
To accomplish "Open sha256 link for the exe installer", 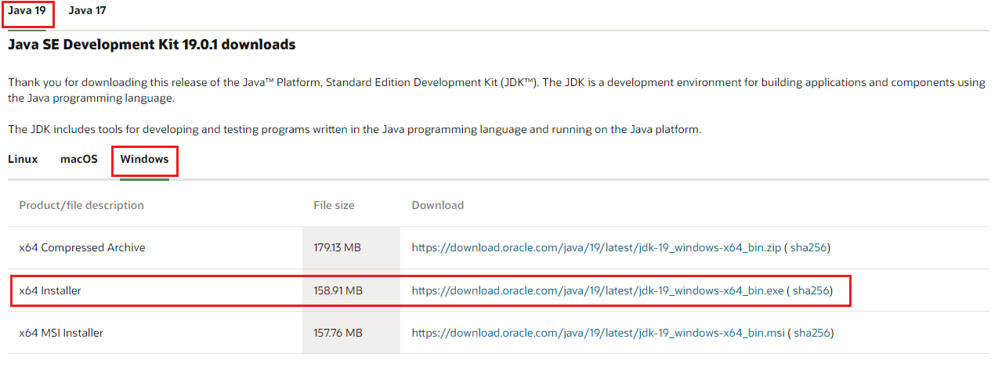I will click(810, 290).
